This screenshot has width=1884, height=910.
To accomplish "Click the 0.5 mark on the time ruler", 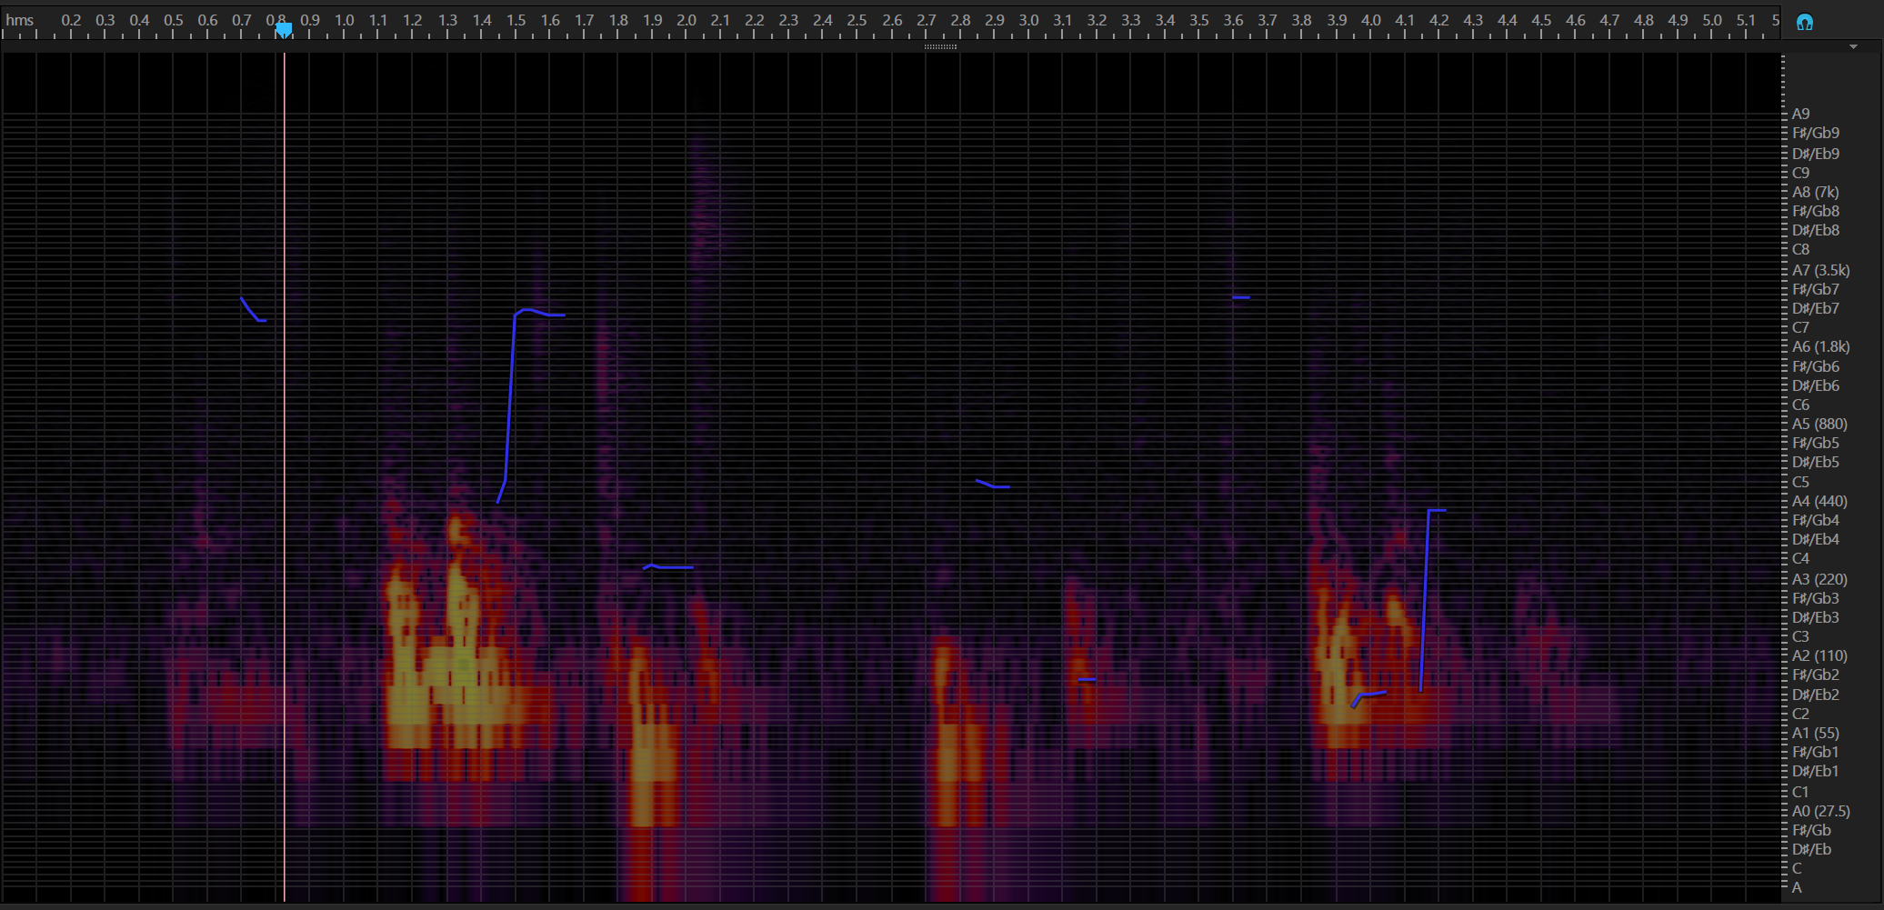I will [174, 20].
